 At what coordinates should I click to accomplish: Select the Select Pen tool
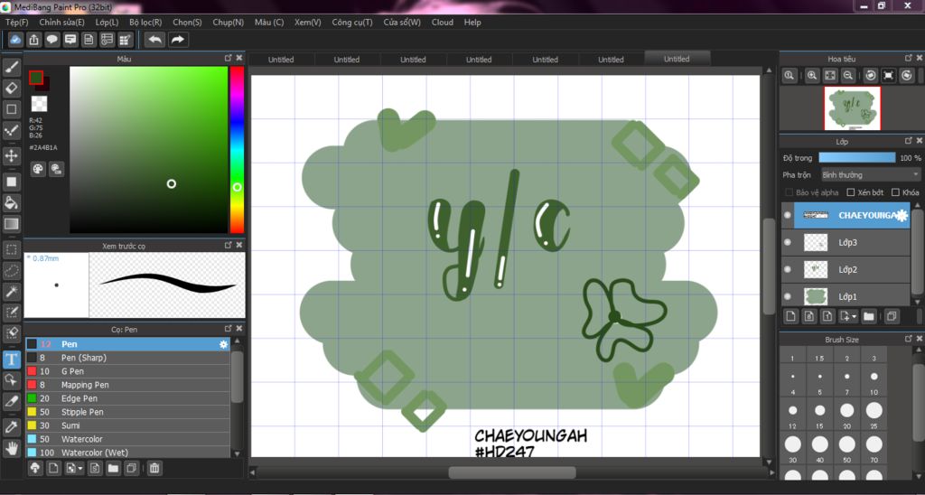[11, 313]
